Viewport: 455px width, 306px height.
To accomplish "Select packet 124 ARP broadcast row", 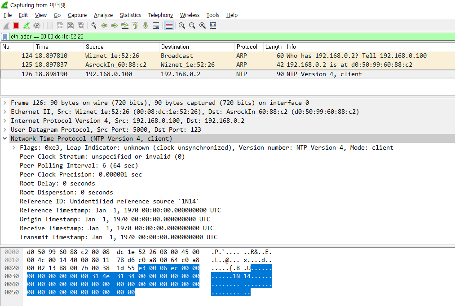I will pos(227,56).
